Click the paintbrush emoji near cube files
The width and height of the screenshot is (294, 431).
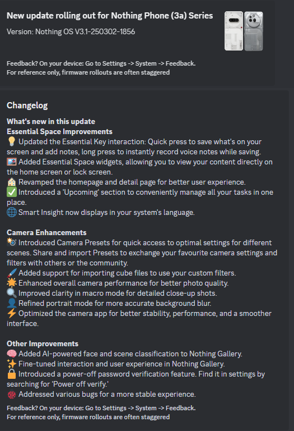(12, 273)
